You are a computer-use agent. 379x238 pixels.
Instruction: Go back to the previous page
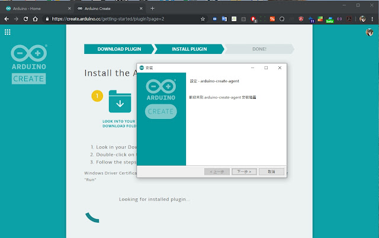coord(7,19)
